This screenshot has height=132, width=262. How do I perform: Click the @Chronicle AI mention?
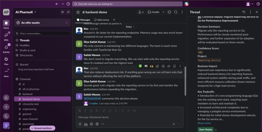click(92, 99)
